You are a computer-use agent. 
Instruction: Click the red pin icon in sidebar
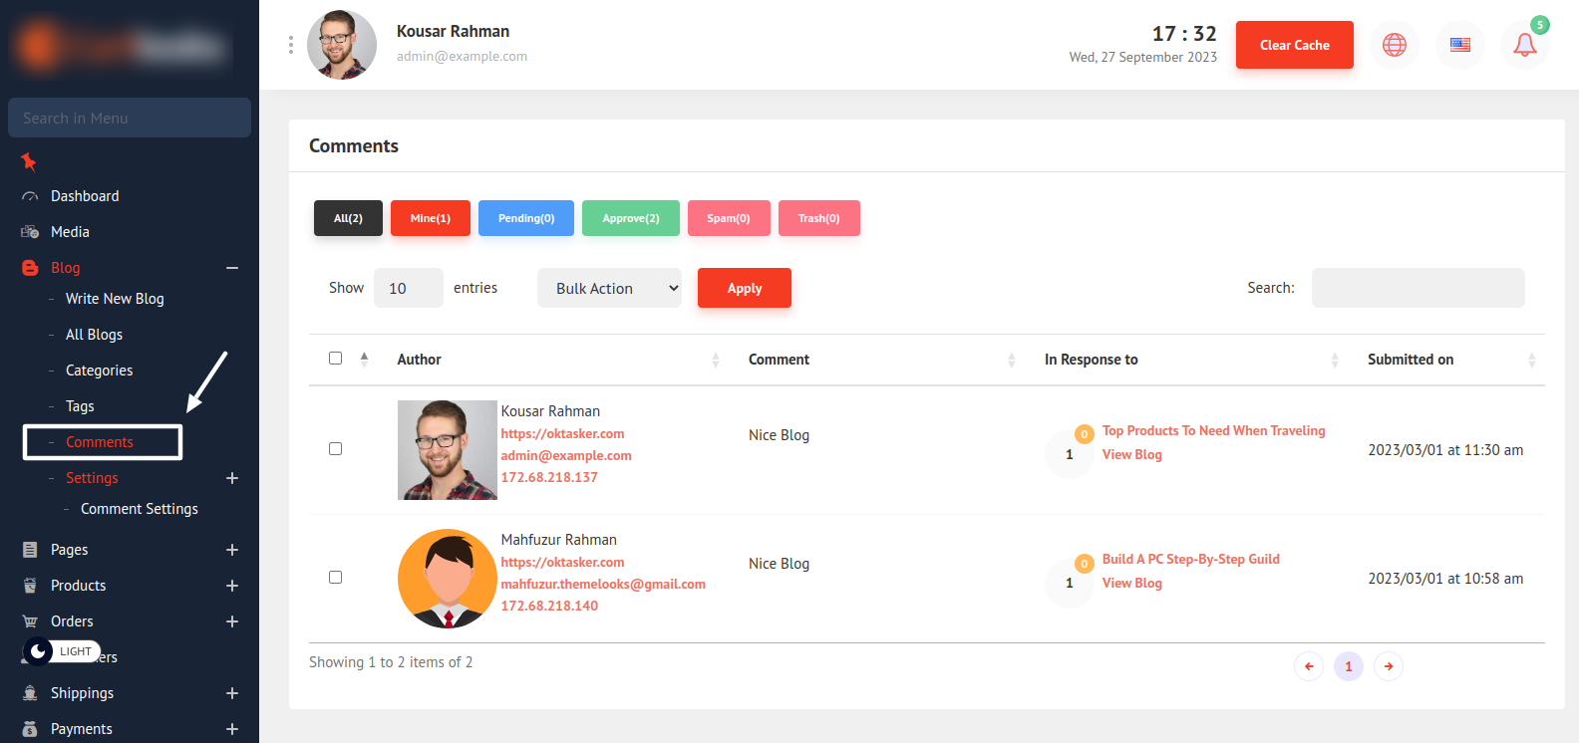pos(29,161)
